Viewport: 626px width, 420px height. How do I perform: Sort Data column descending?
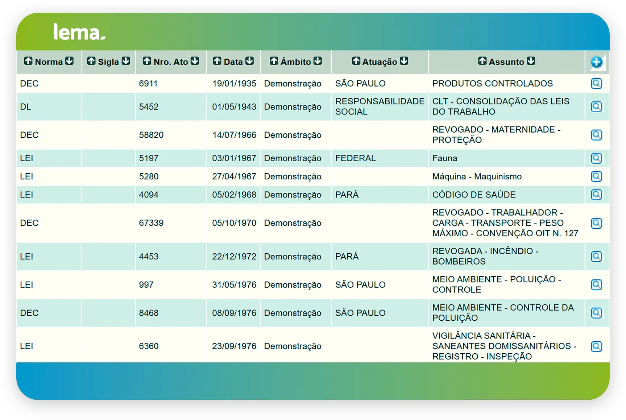point(249,61)
